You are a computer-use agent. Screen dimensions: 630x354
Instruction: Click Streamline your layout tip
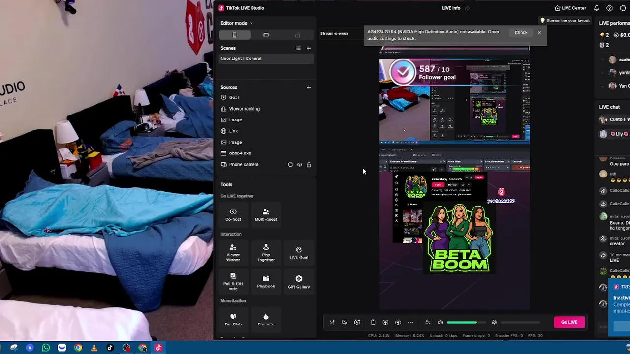[x=565, y=21]
